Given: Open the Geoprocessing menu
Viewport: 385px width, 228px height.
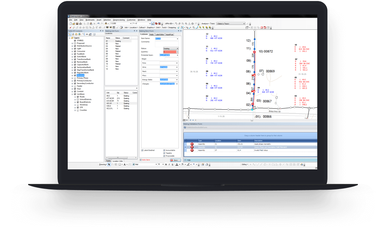Looking at the screenshot, I should coord(119,20).
